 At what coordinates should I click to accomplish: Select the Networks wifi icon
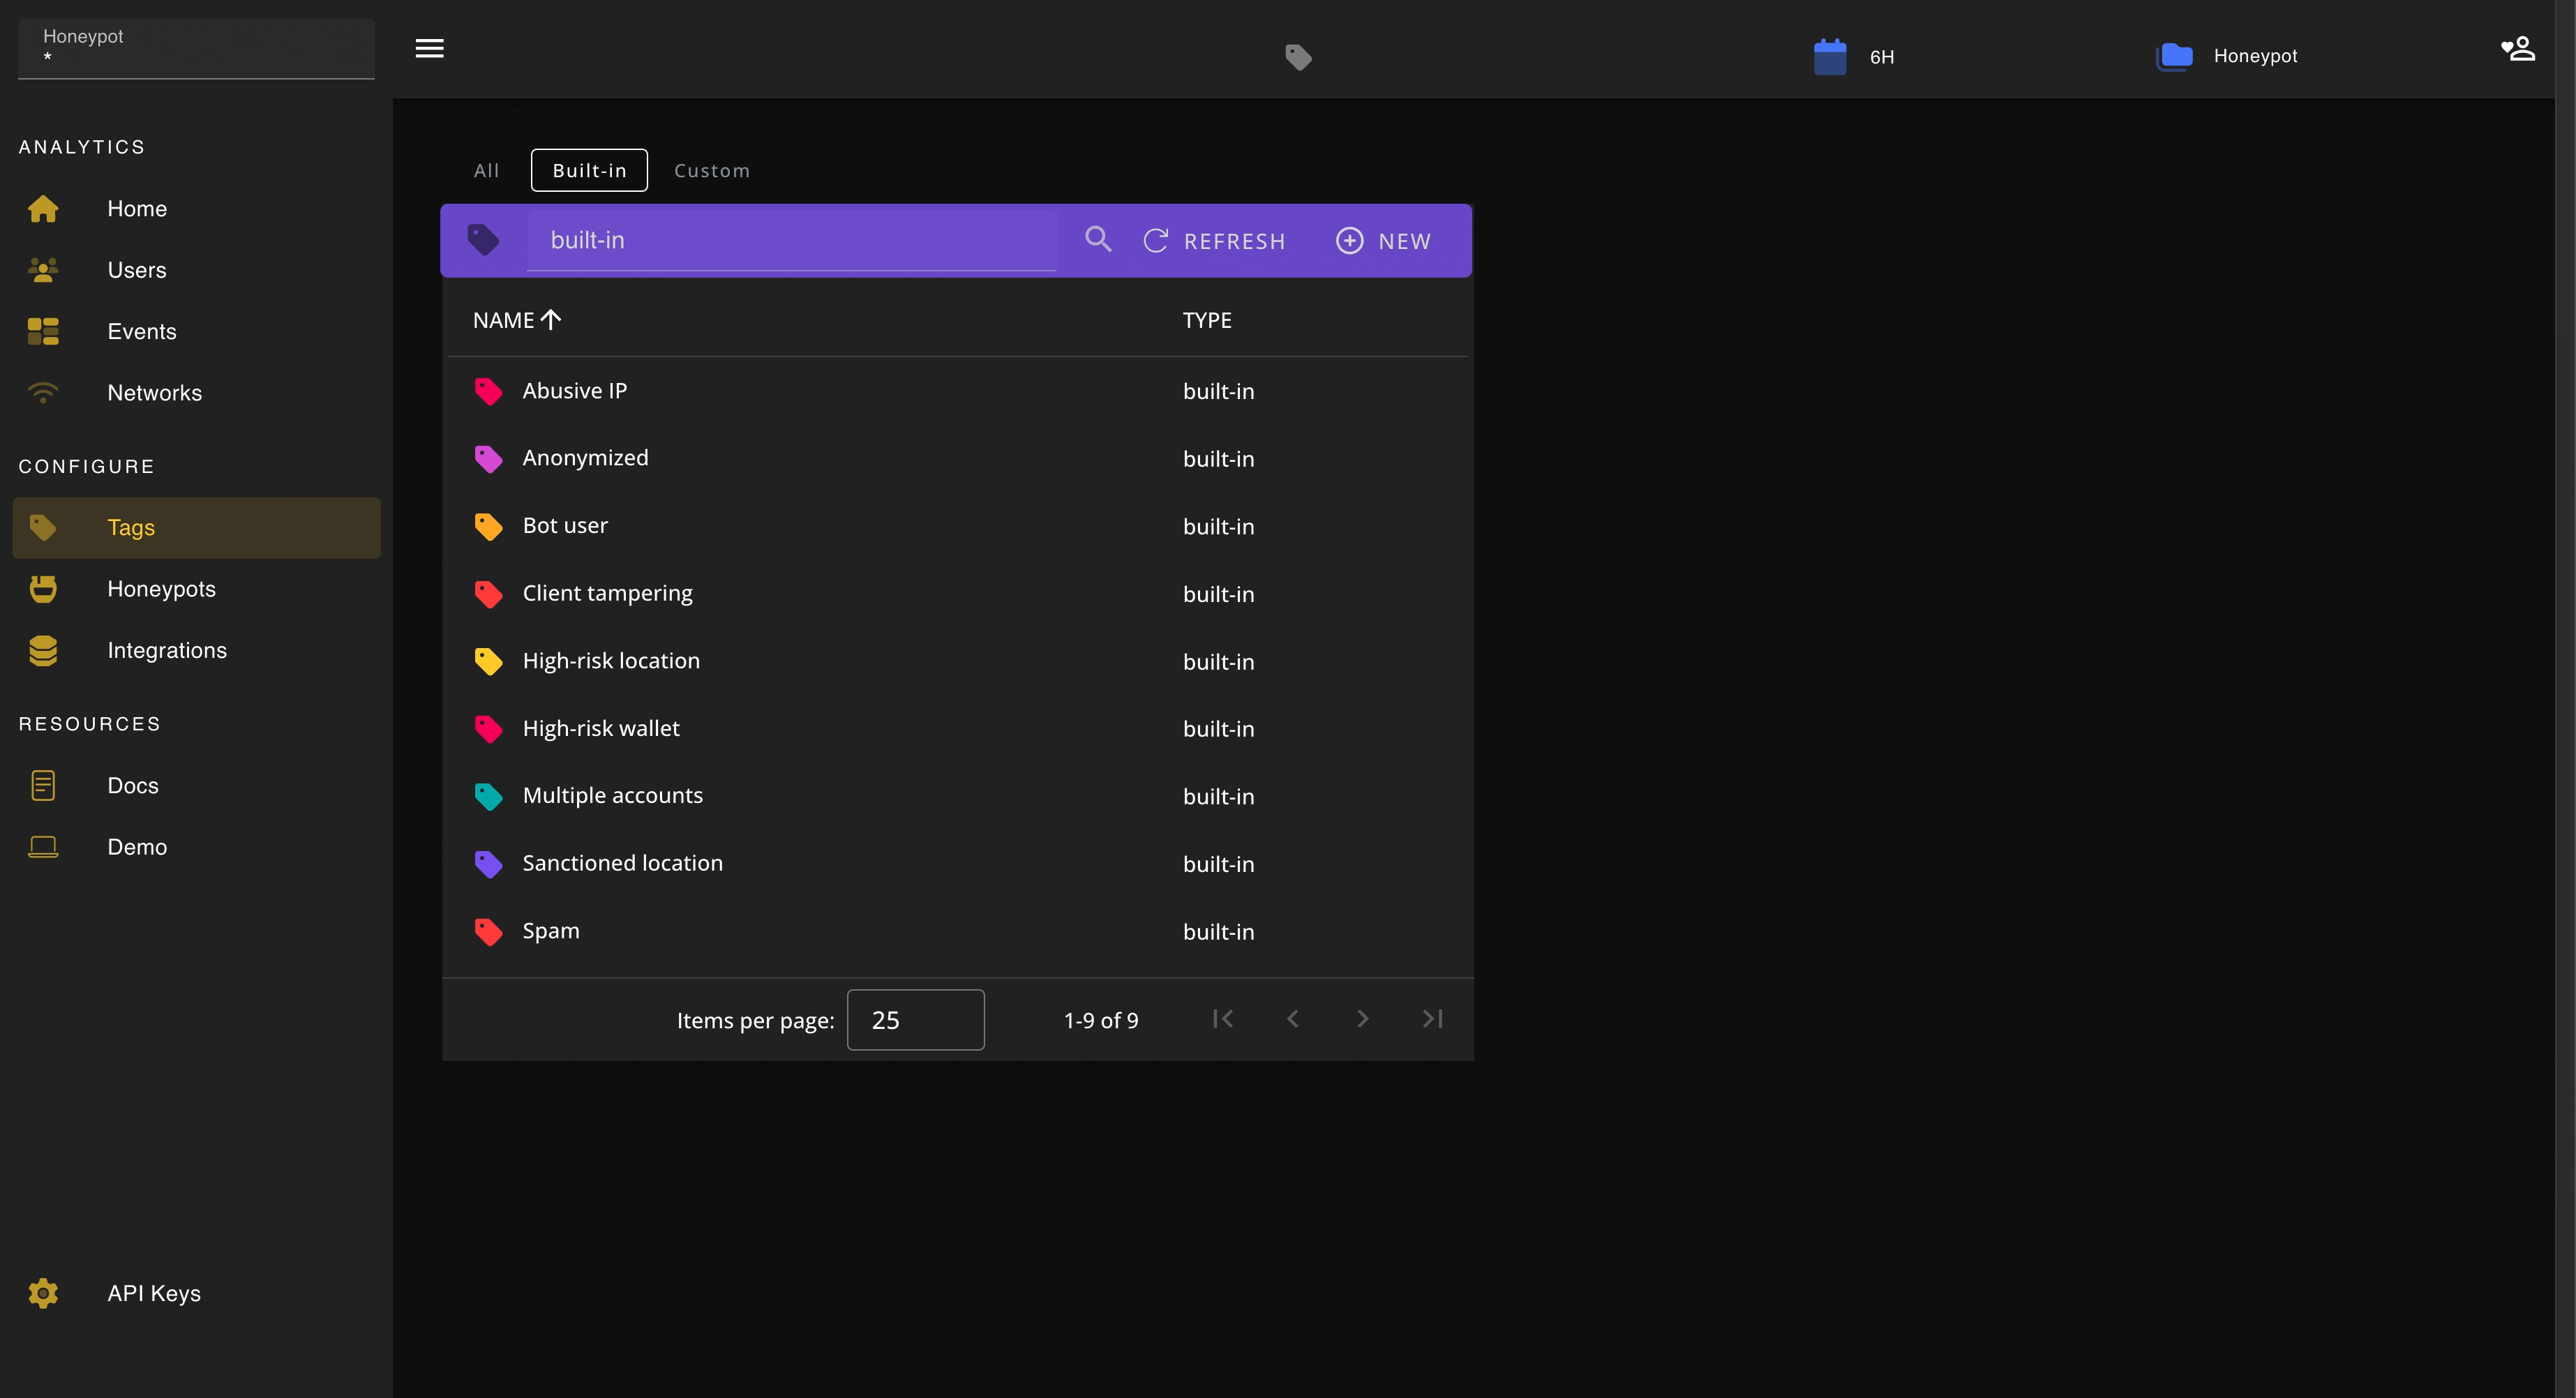click(x=44, y=392)
